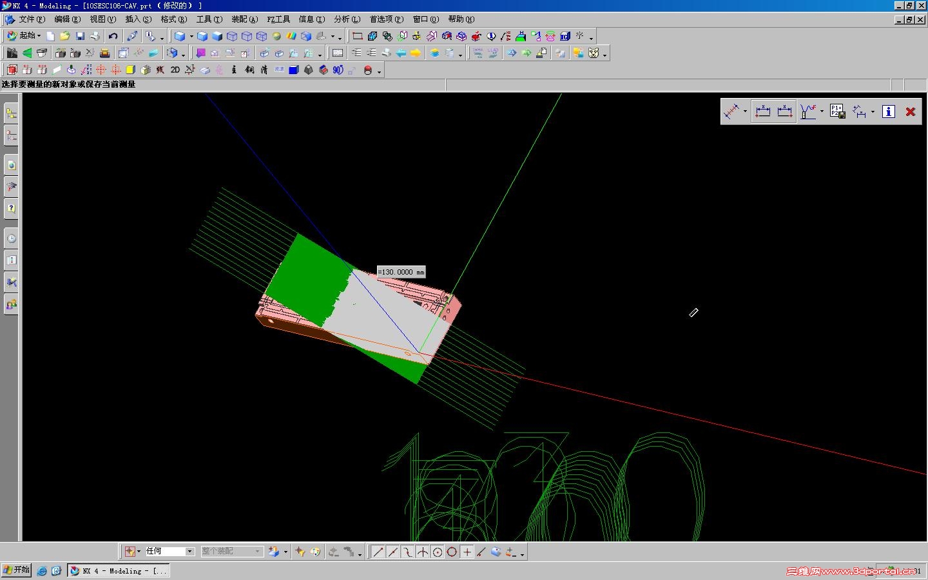
Task: Click the layers stack icon in second toolbar
Action: 434,53
